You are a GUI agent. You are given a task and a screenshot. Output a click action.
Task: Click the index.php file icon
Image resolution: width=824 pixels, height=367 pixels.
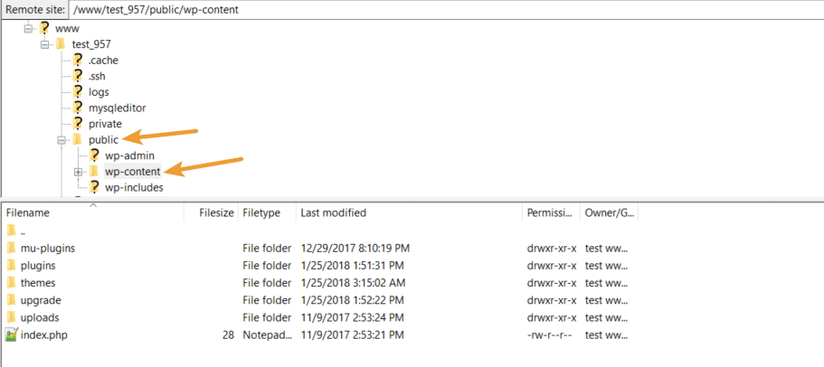(x=11, y=334)
